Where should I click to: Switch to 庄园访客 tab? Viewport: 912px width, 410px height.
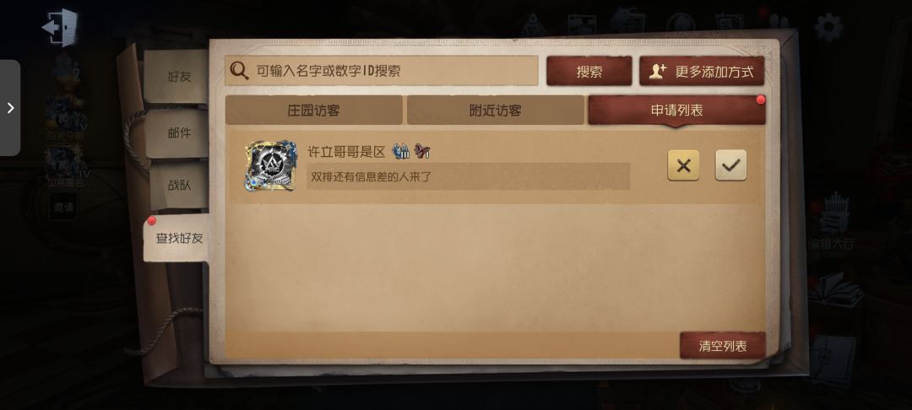313,111
